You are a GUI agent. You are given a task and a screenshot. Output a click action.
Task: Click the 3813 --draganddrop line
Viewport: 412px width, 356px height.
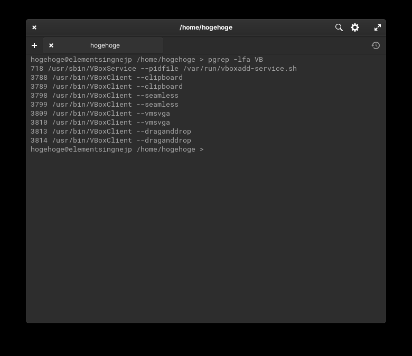point(111,132)
